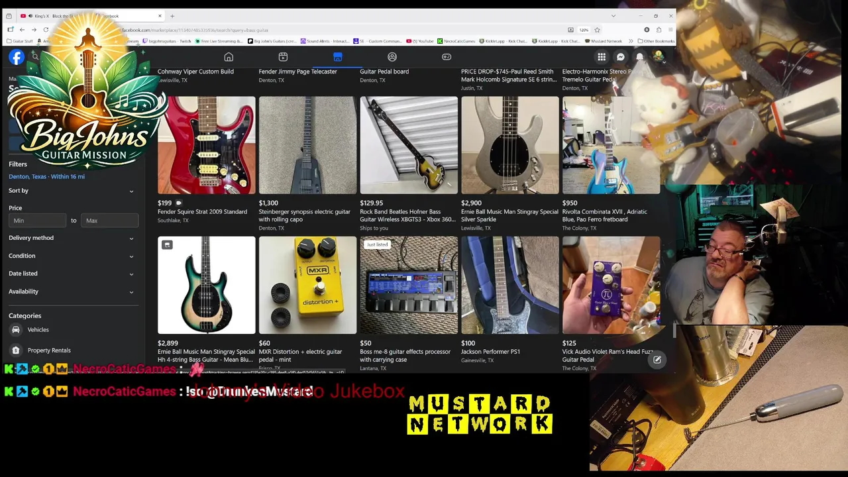Viewport: 848px width, 477px height.
Task: Bookmark this page with star icon
Action: pyautogui.click(x=597, y=30)
